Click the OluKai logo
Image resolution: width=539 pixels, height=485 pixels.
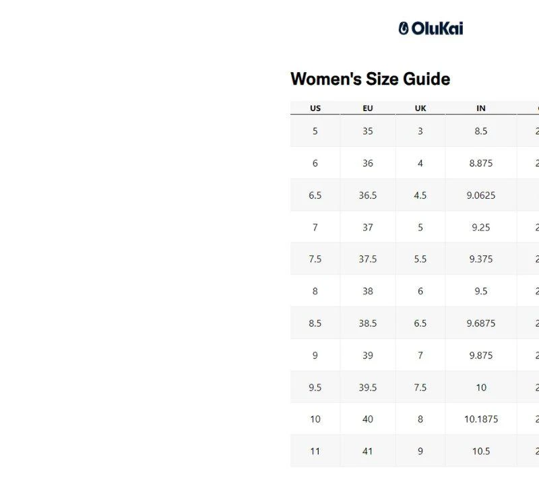(431, 28)
